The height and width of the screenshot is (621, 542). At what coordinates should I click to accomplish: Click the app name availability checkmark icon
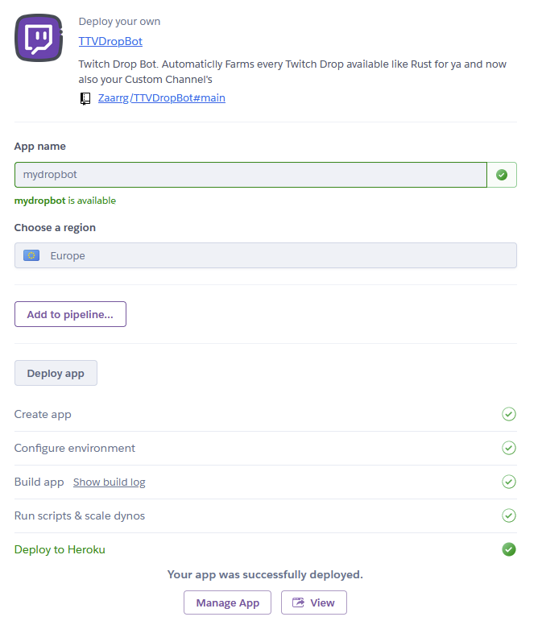[x=502, y=175]
